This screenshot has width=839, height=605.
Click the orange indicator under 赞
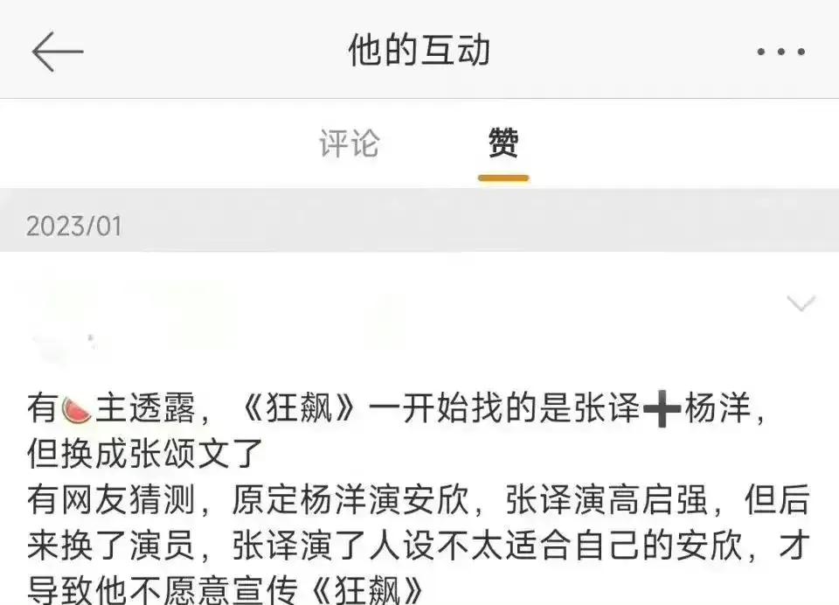pyautogui.click(x=503, y=178)
